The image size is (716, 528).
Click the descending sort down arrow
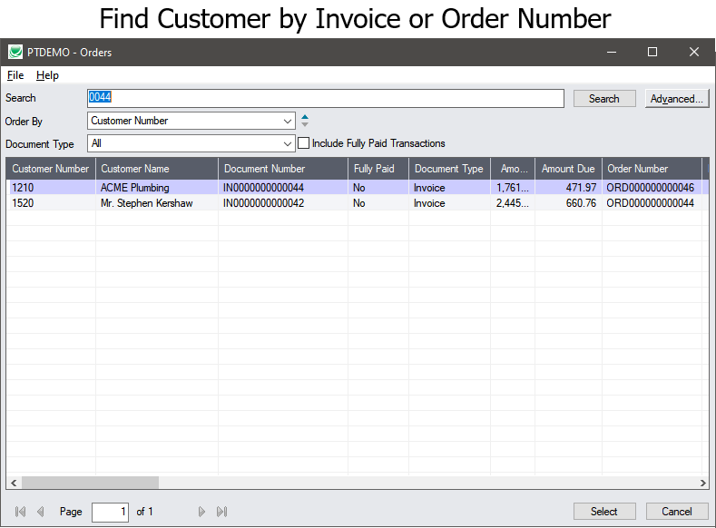[x=305, y=124]
